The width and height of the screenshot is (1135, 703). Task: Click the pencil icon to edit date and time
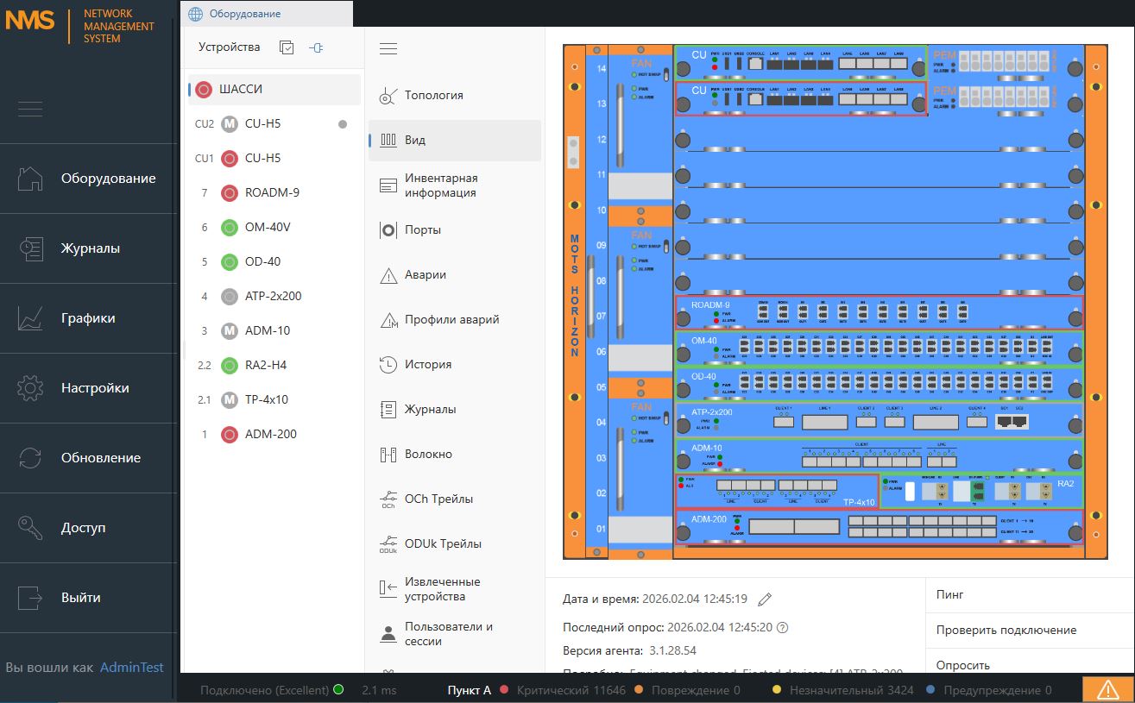[x=764, y=599]
